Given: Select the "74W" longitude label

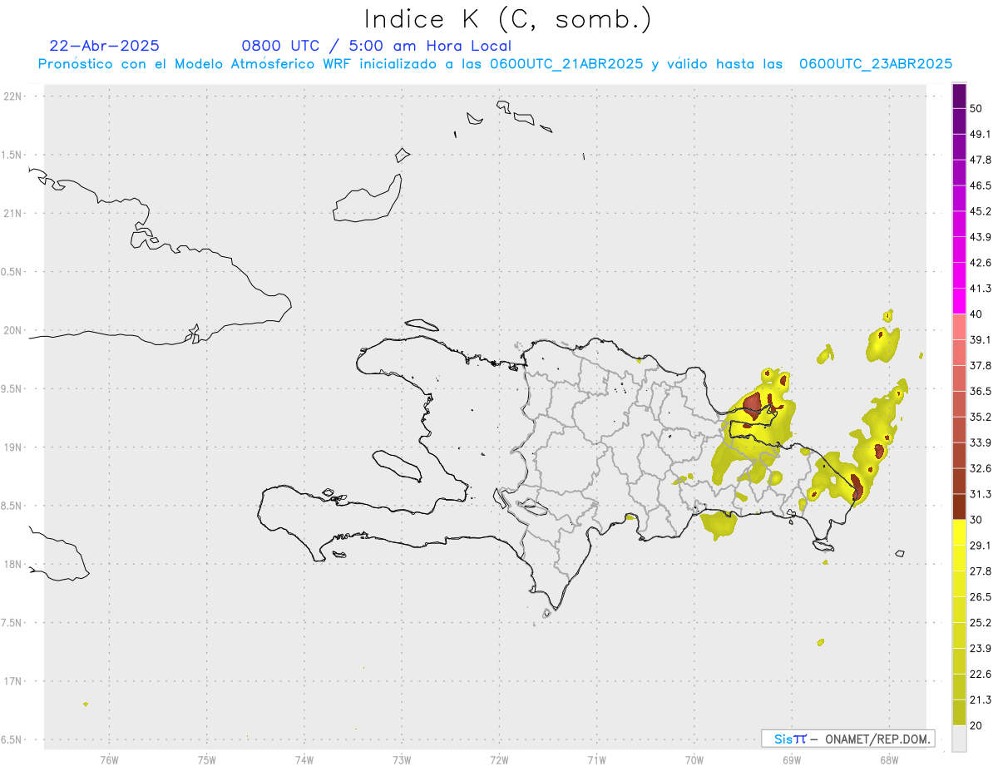Looking at the screenshot, I should 304,759.
